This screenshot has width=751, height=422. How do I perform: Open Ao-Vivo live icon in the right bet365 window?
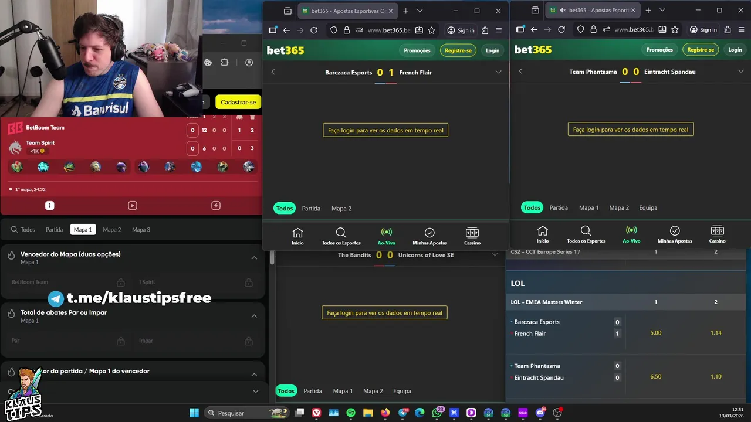(x=631, y=234)
